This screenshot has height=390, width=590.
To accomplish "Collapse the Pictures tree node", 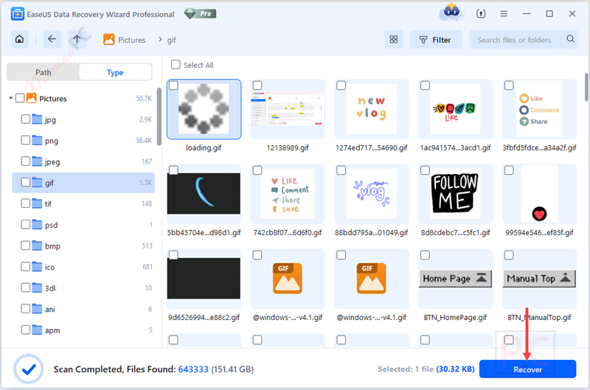I will 10,99.
